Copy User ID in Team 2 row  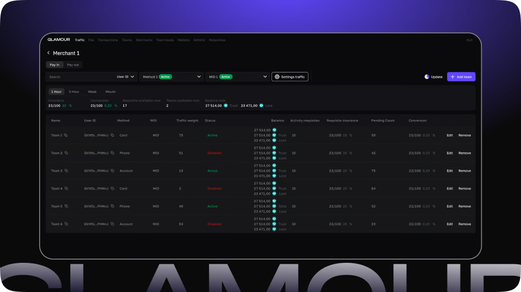(113, 153)
